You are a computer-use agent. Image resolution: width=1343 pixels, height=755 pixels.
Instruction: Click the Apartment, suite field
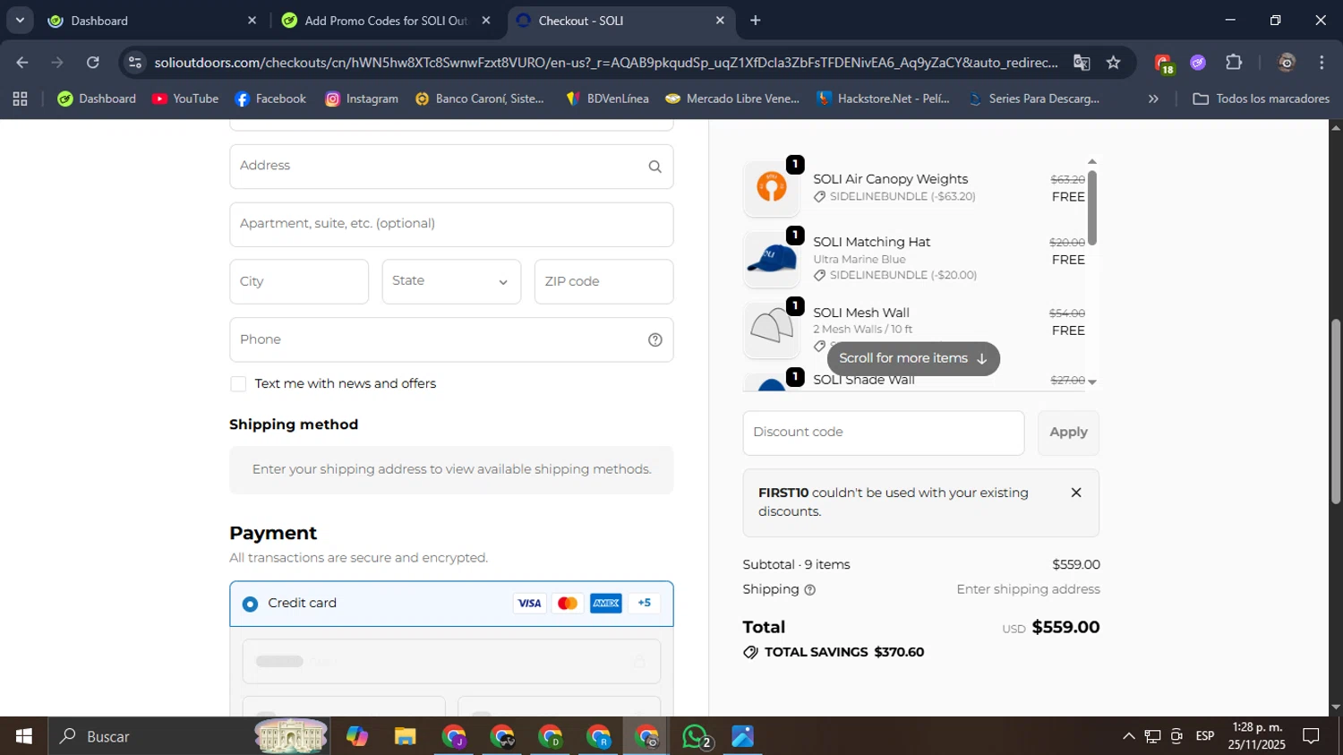point(451,224)
